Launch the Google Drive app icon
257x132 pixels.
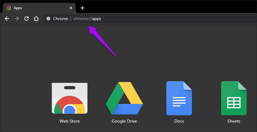pos(124,98)
